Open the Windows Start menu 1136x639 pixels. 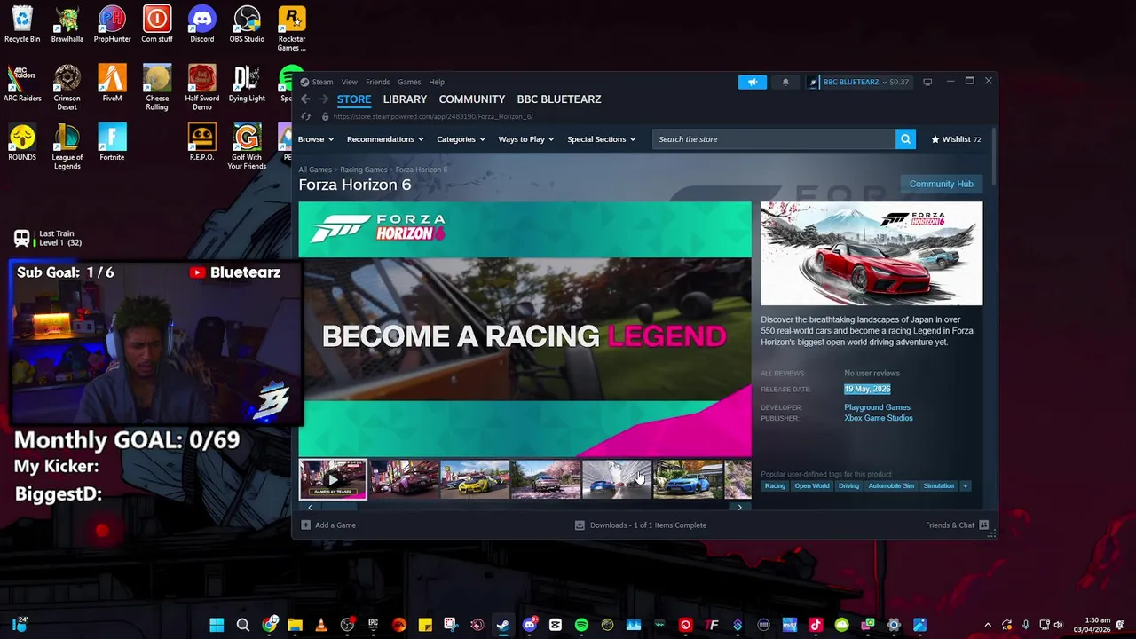(217, 625)
